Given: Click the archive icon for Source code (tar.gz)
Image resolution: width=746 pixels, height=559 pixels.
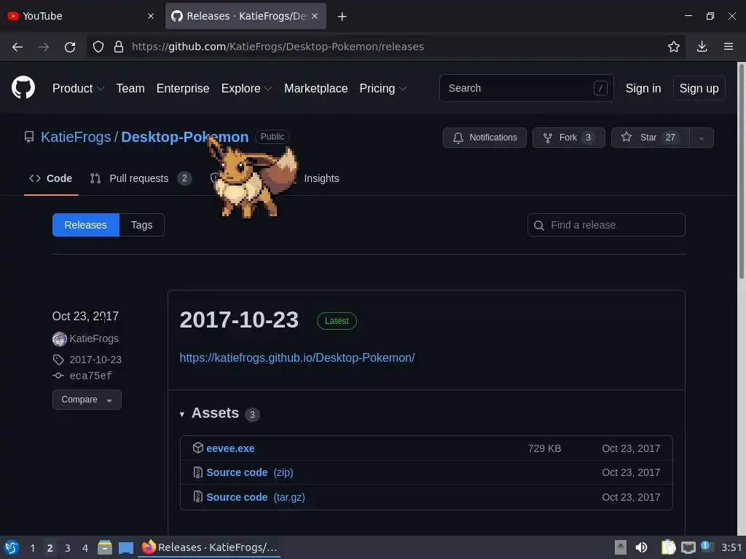Looking at the screenshot, I should 198,496.
